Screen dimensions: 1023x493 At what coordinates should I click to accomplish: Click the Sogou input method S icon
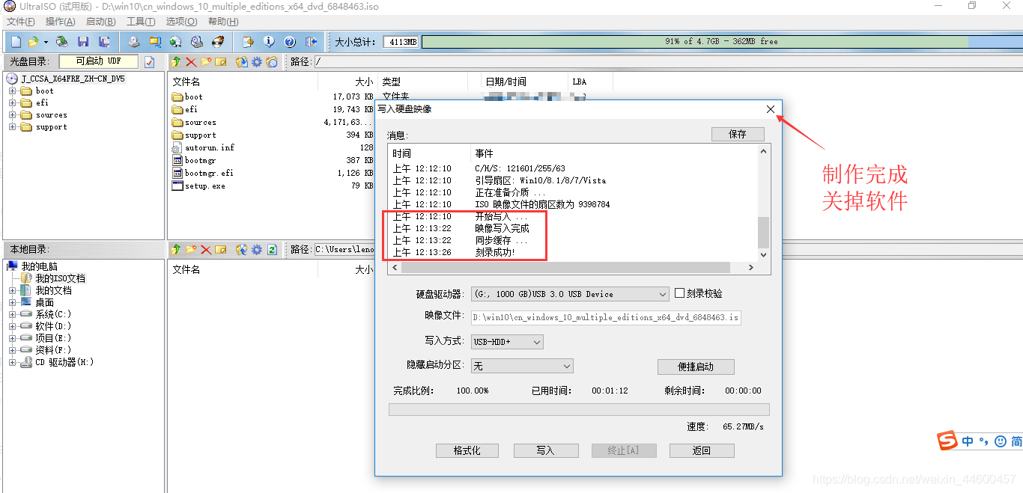point(947,441)
